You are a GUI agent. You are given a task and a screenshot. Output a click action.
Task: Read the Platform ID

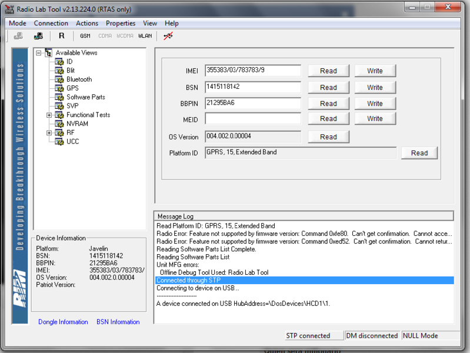click(419, 153)
